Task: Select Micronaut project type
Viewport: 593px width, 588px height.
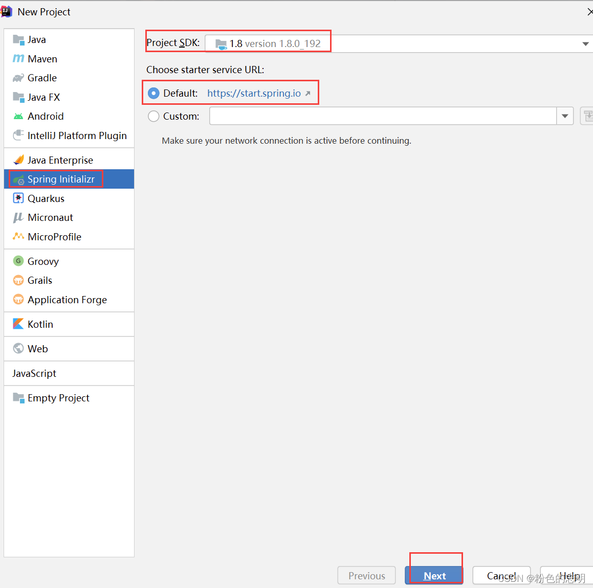Action: pos(69,218)
